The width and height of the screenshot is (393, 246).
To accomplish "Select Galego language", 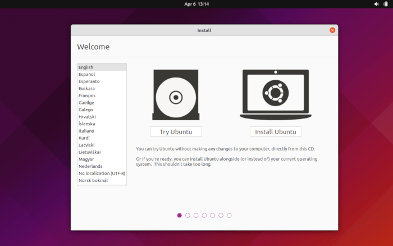I will [102, 110].
